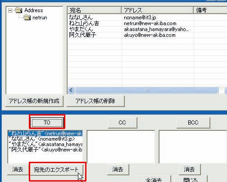Image resolution: width=227 pixels, height=182 pixels.
Task: Click アドレス帳の削除 button
Action: coord(95,101)
